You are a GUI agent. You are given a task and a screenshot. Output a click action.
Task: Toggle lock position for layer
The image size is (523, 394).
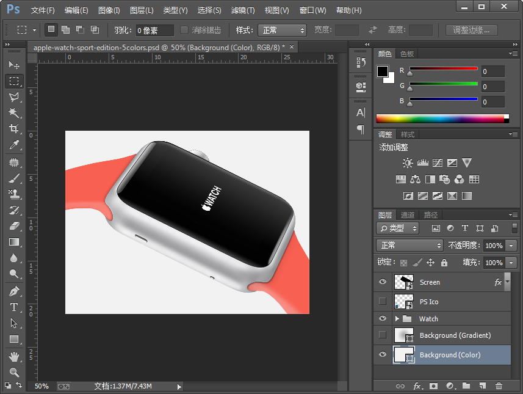pos(431,263)
